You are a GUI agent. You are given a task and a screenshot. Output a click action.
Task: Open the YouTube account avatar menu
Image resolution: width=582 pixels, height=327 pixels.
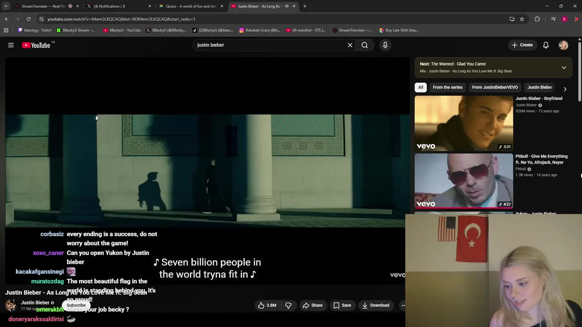click(563, 45)
